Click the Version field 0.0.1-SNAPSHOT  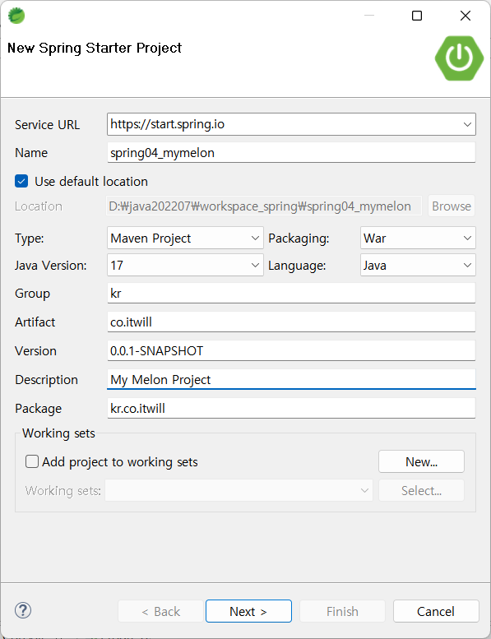coord(291,351)
